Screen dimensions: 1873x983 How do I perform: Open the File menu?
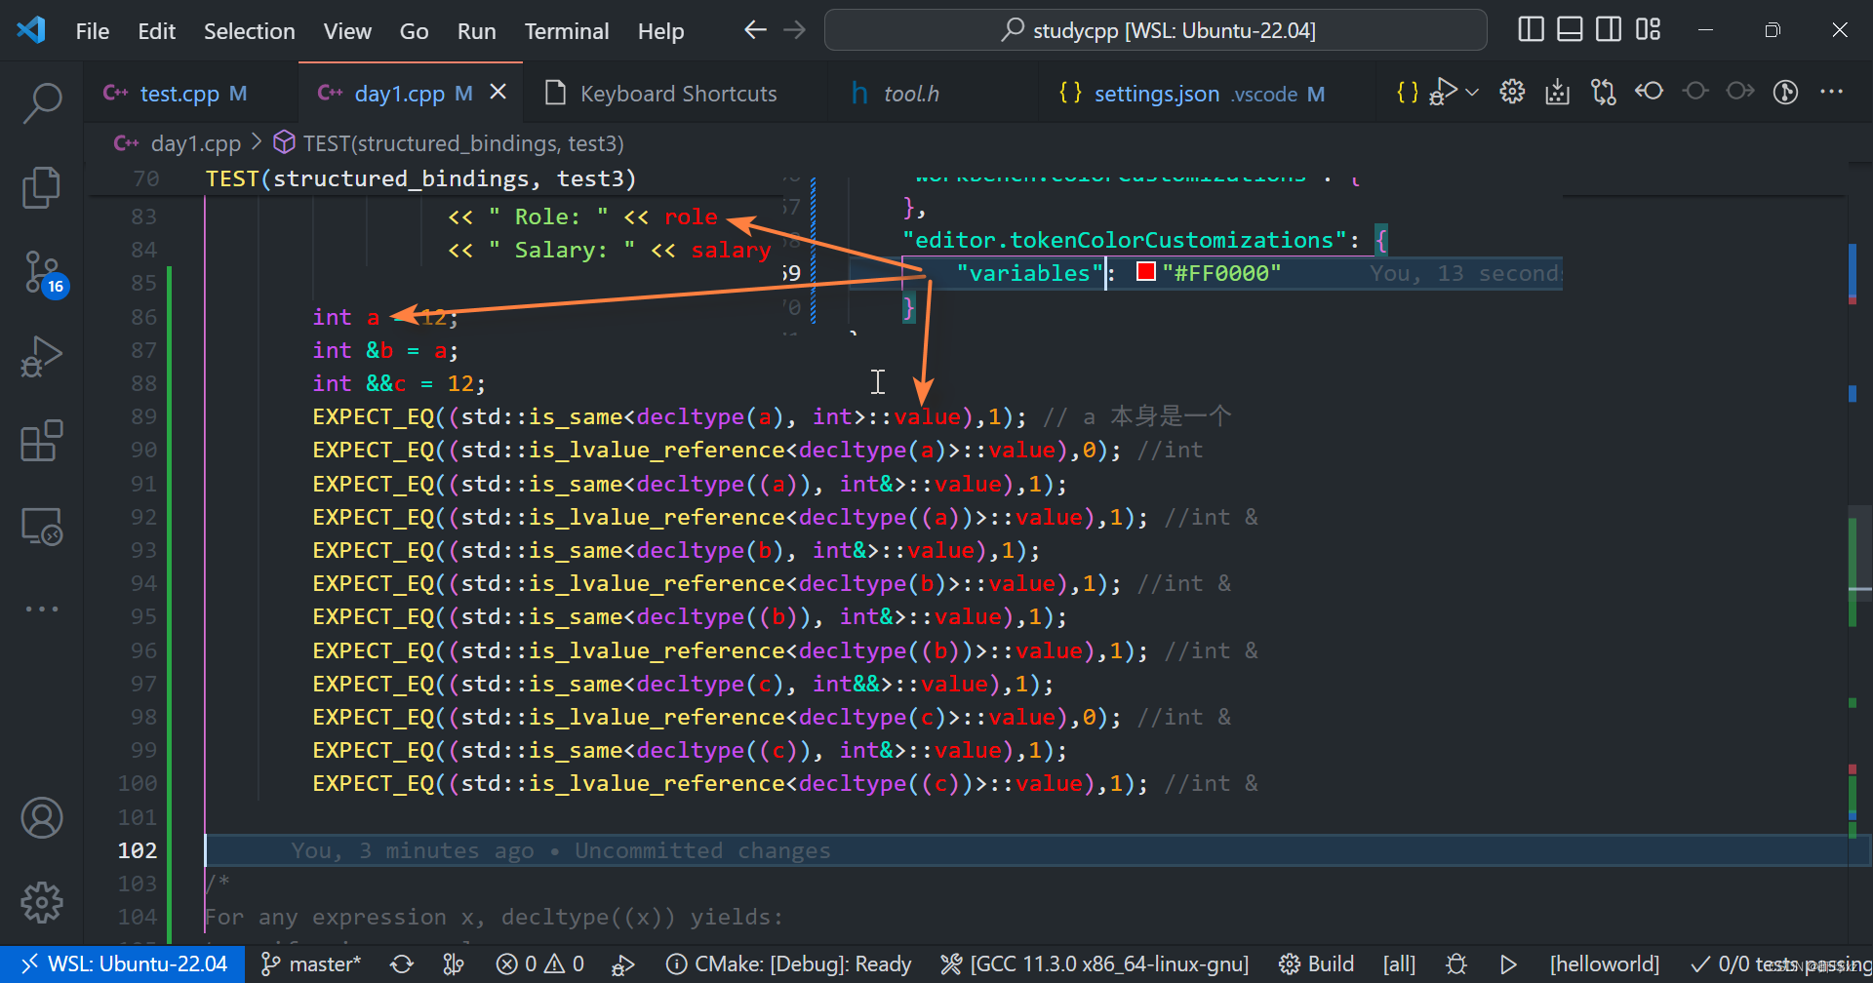[x=93, y=31]
